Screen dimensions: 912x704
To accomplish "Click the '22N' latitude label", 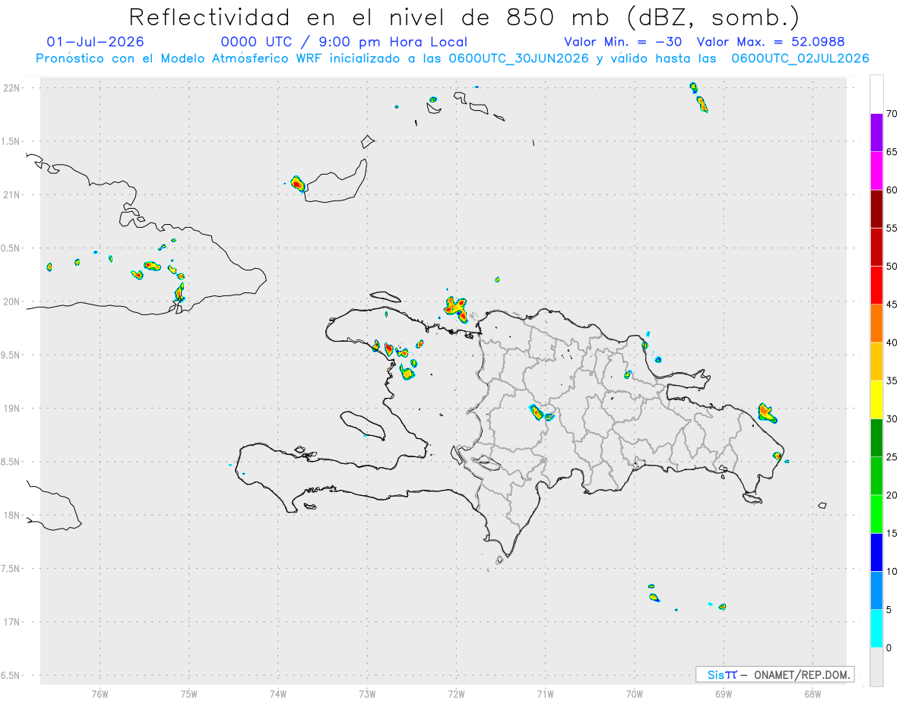I will click(x=12, y=88).
